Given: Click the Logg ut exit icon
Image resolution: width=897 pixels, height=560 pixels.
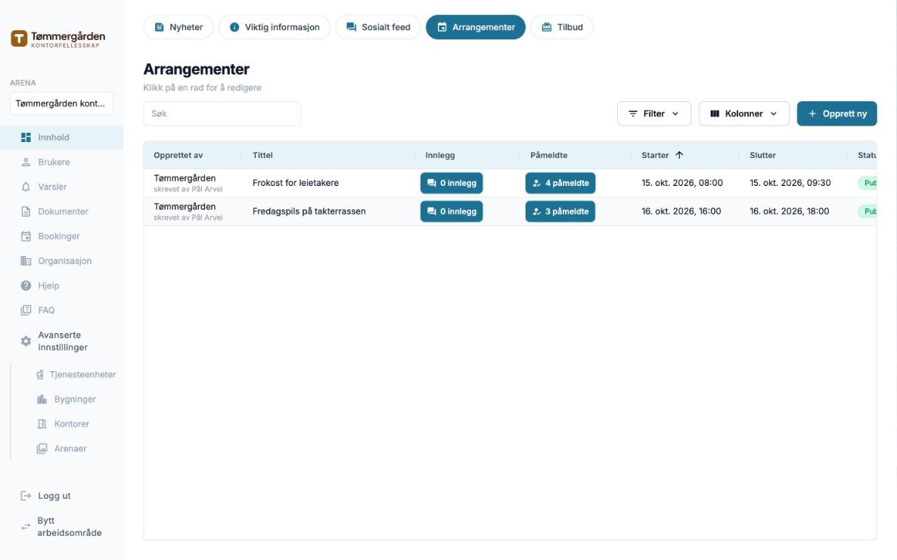Looking at the screenshot, I should (x=26, y=496).
